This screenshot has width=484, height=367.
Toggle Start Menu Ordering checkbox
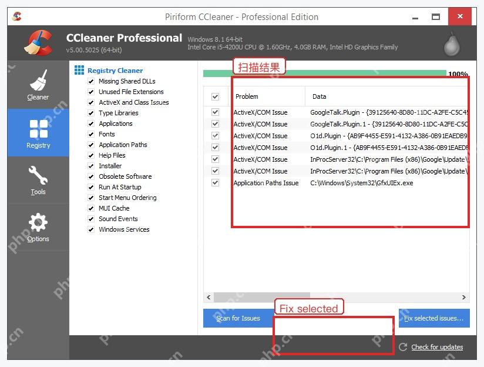tap(91, 198)
